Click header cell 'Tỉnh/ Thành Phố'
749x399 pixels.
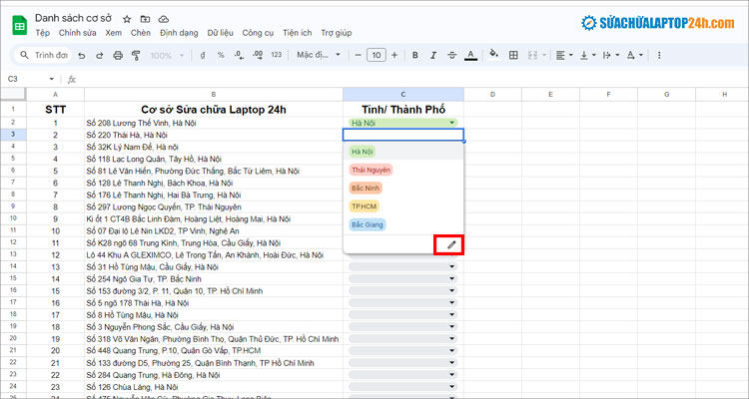click(403, 110)
